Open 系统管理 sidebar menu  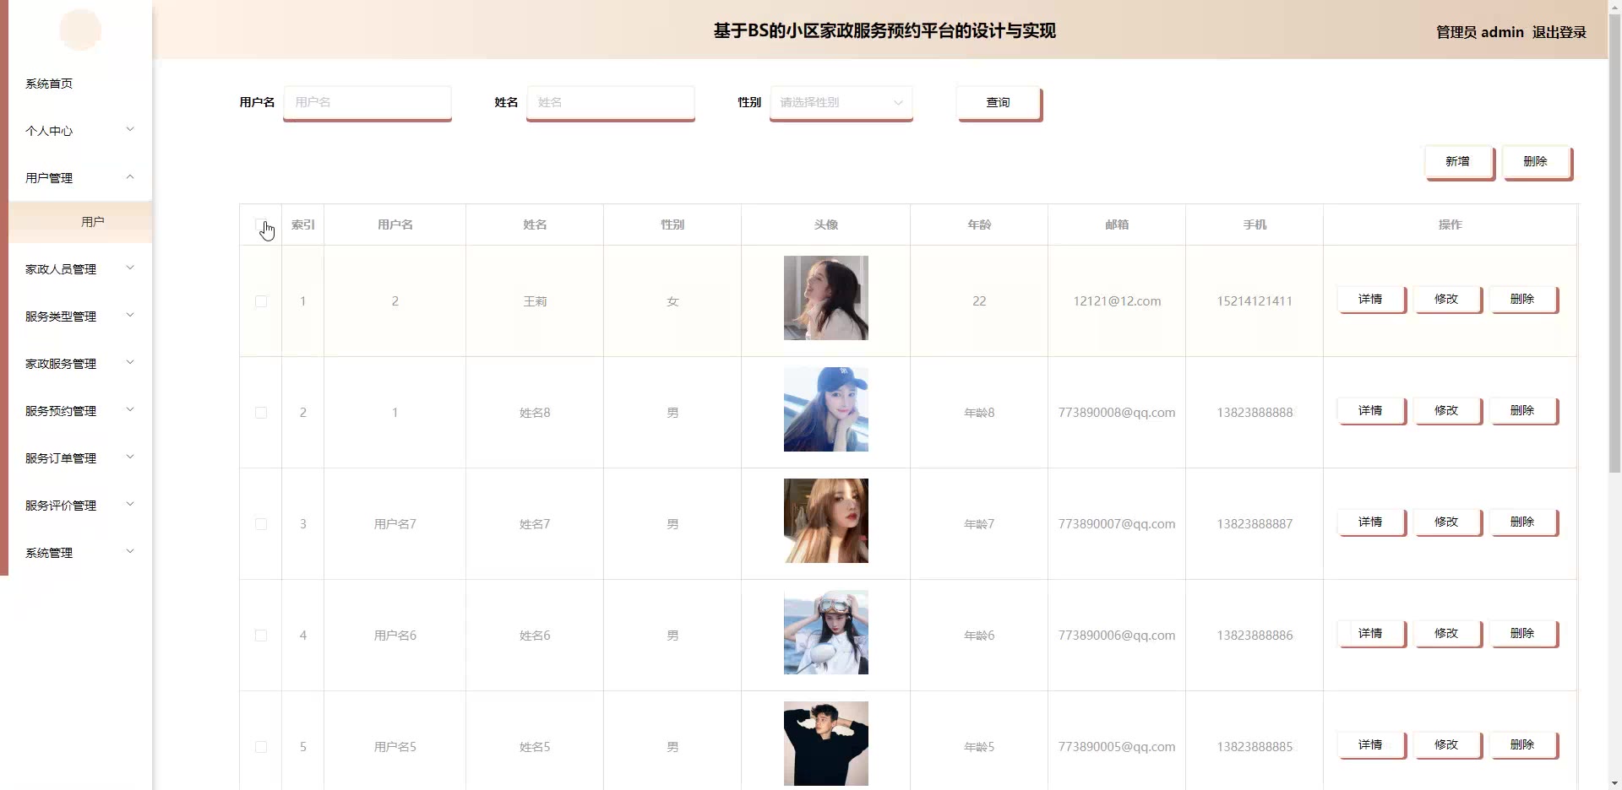point(80,553)
